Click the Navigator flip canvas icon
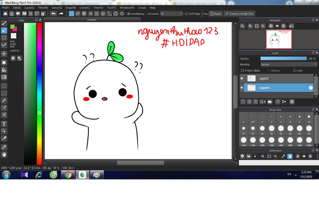The height and width of the screenshot is (206, 319). point(291,26)
